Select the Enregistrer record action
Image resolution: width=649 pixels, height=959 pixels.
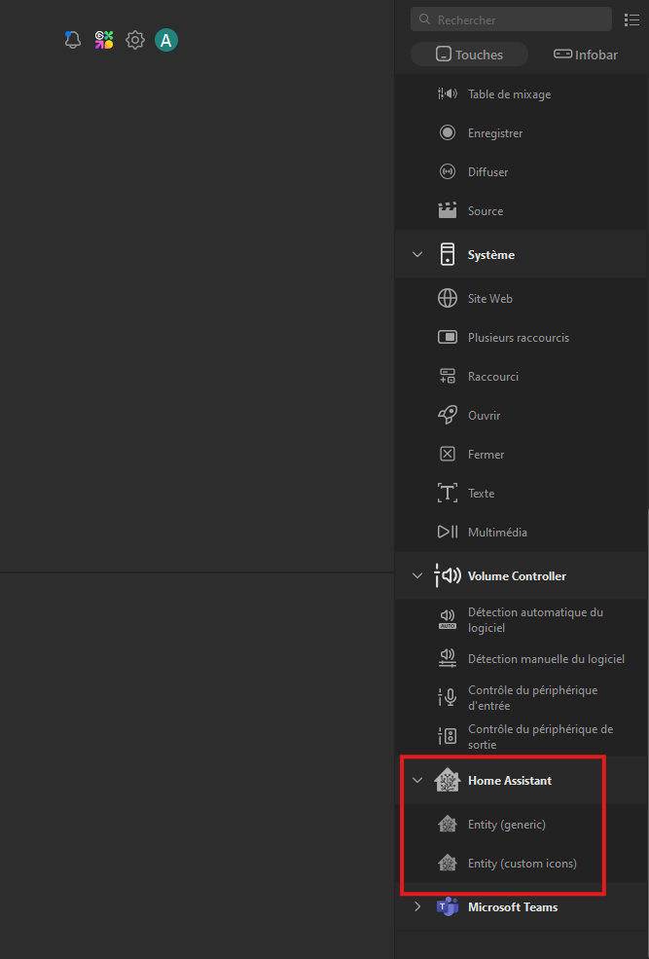pos(494,133)
